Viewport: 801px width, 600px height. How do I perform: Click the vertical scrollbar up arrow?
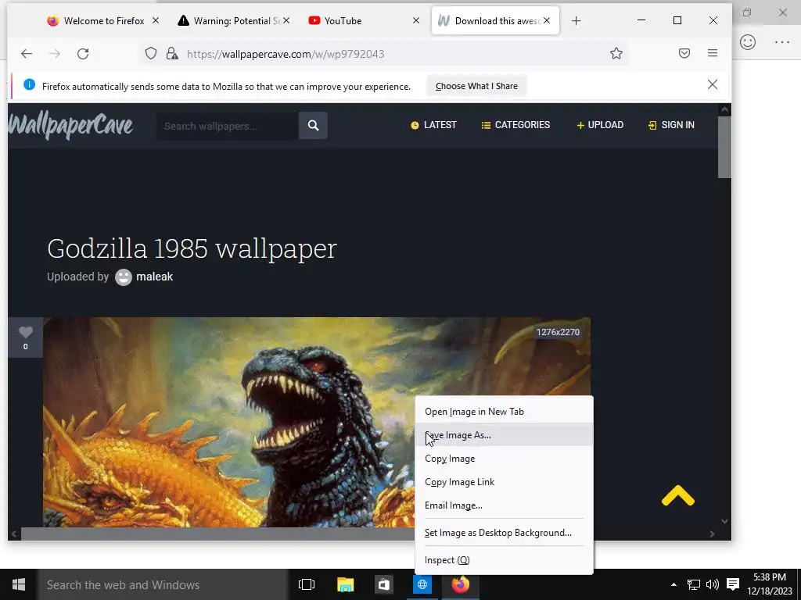click(724, 109)
